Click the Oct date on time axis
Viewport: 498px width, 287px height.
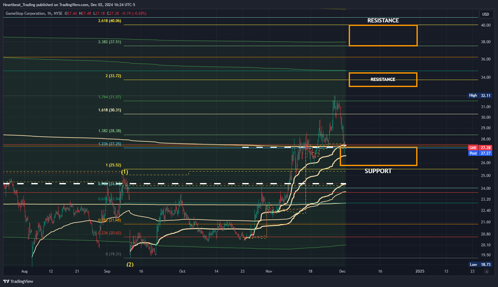tap(182, 271)
